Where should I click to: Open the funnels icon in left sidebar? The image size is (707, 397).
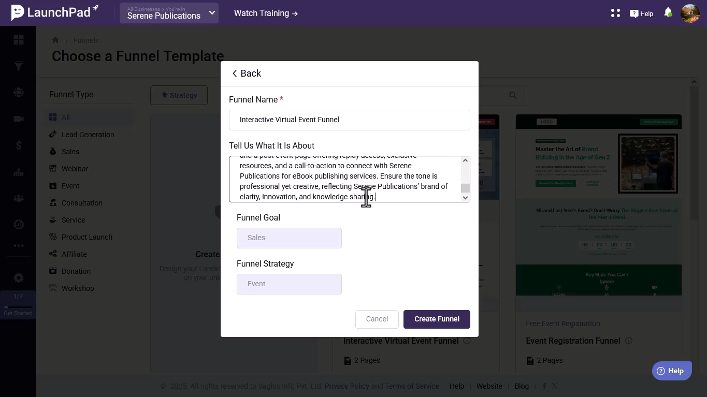click(x=18, y=66)
